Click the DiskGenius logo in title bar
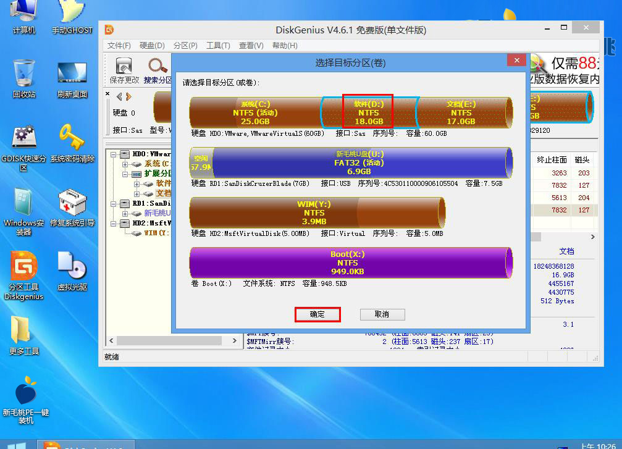 coord(109,30)
